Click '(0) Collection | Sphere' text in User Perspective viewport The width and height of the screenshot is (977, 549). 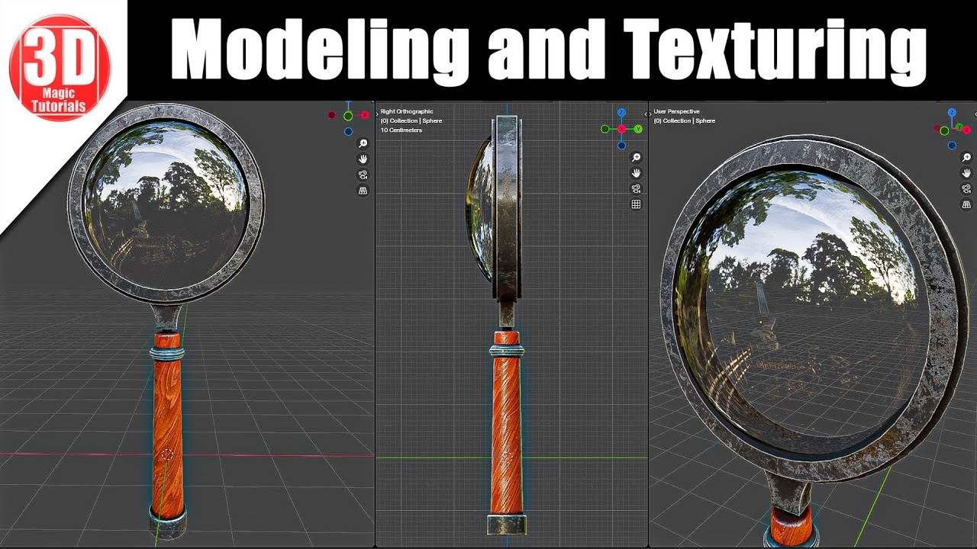click(685, 121)
